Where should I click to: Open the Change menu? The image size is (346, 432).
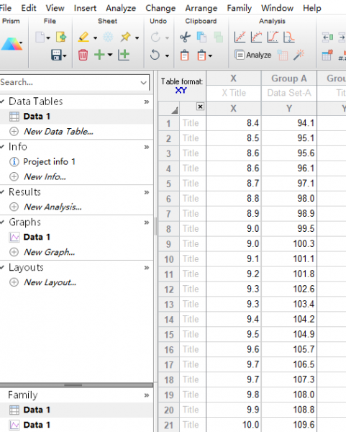(160, 8)
